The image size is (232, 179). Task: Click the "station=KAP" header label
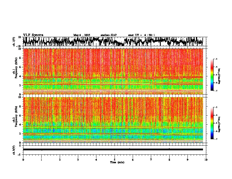click(109, 35)
